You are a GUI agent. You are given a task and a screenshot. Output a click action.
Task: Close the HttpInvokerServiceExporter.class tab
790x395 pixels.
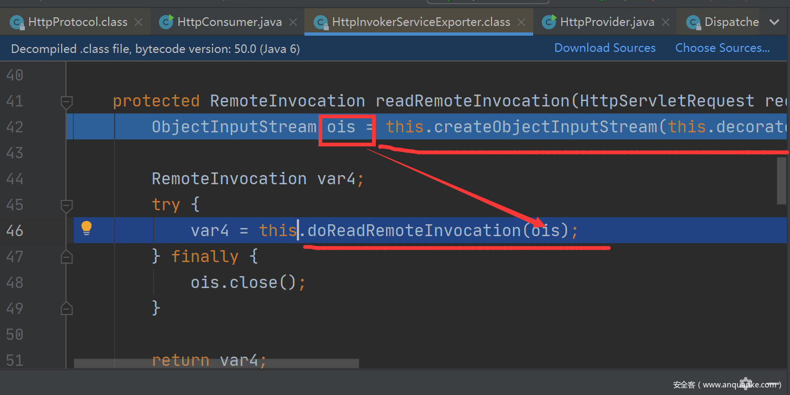point(521,22)
